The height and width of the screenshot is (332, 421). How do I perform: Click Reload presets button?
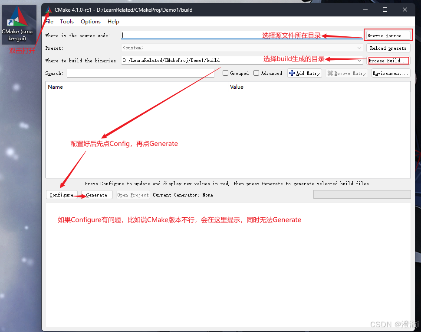click(x=388, y=48)
